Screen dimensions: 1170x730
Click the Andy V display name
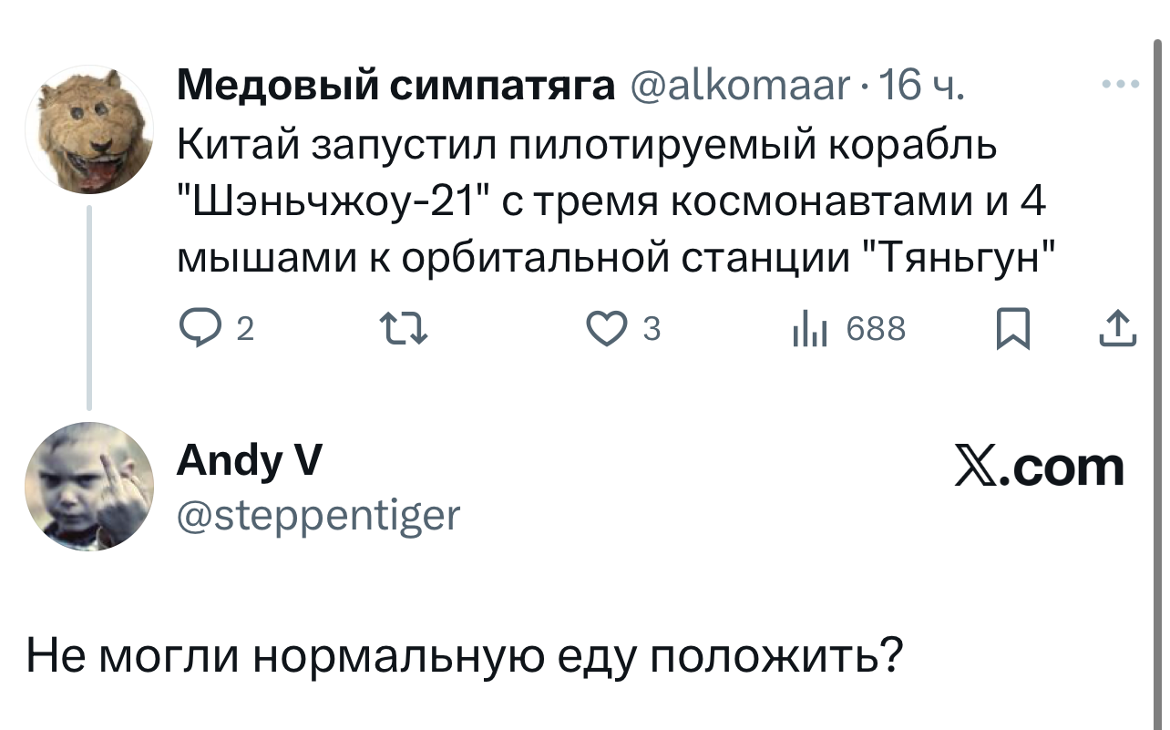248,461
